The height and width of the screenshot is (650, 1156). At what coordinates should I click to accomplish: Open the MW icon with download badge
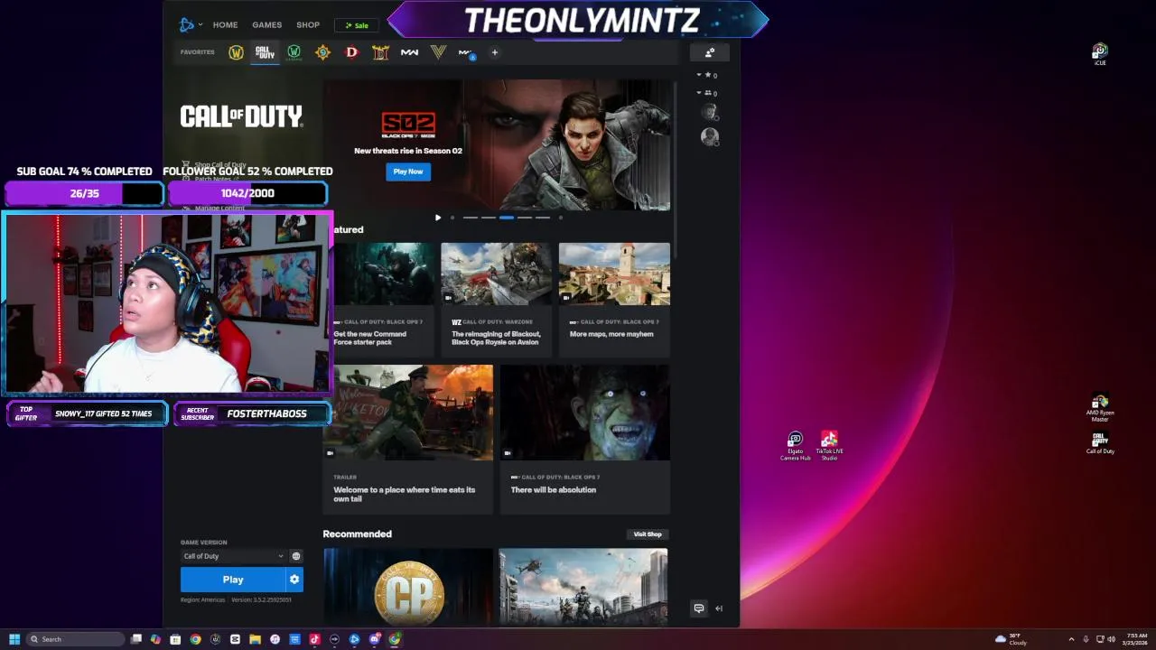point(466,53)
